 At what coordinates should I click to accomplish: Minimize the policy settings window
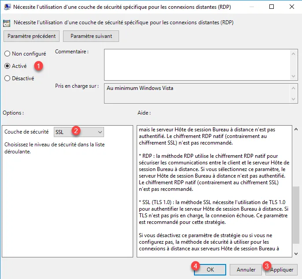[x=251, y=7]
